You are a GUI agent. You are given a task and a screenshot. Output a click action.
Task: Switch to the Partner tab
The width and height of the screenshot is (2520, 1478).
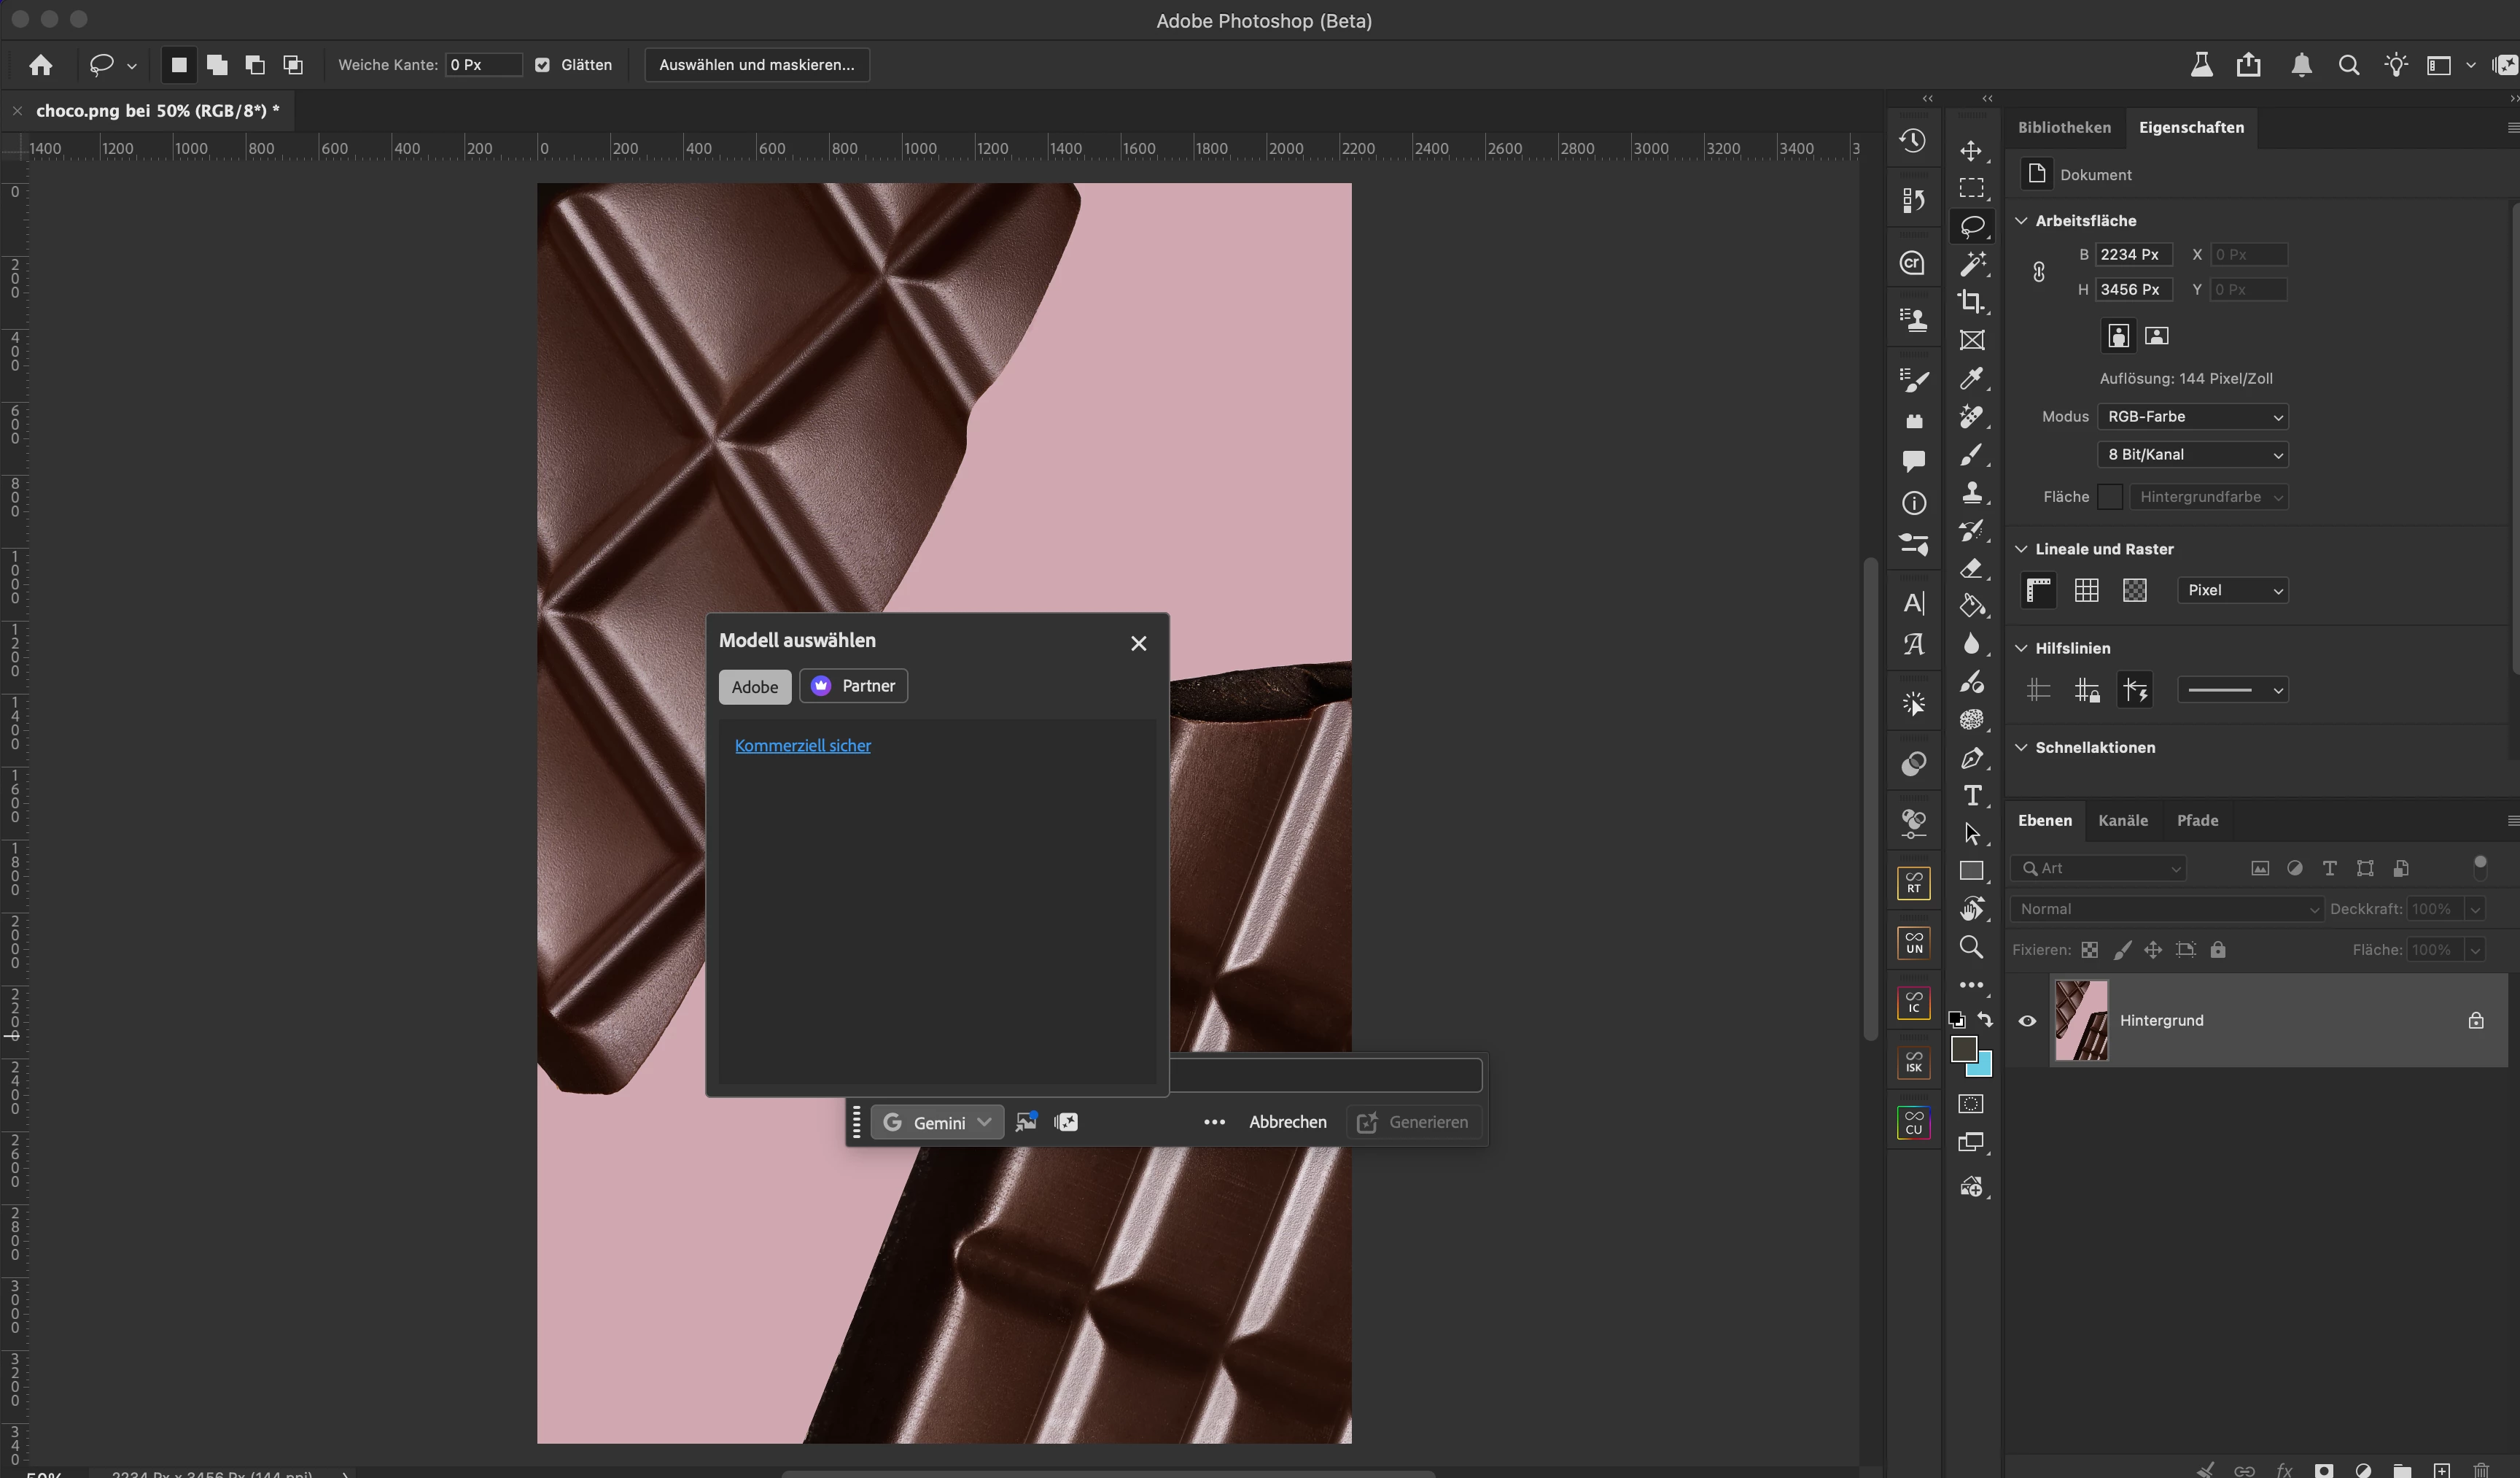[x=854, y=686]
